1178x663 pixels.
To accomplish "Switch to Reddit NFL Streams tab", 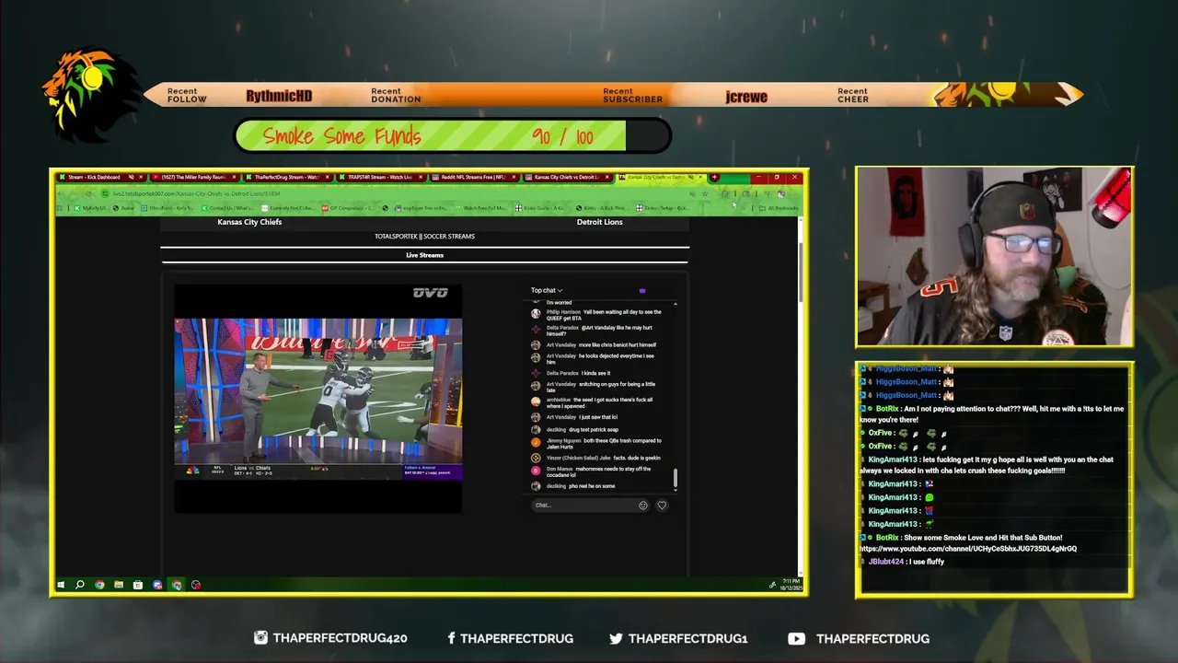I will pos(473,177).
